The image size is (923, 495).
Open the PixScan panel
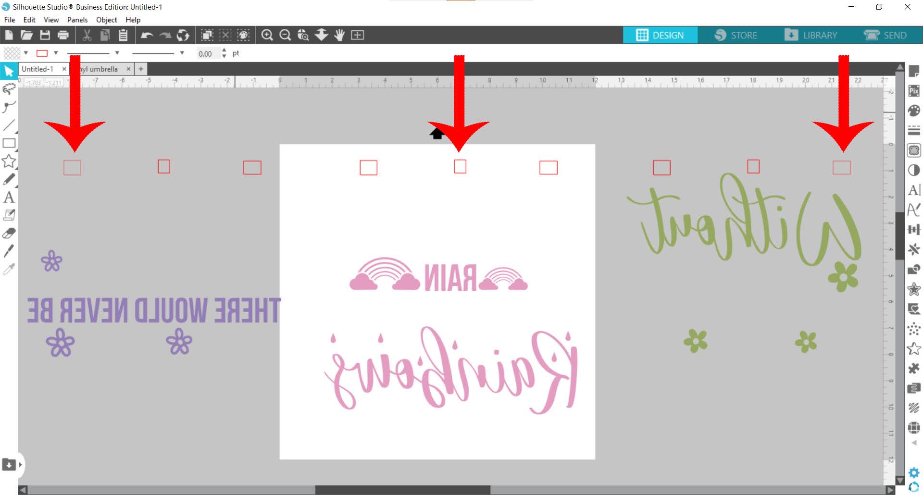tap(914, 91)
